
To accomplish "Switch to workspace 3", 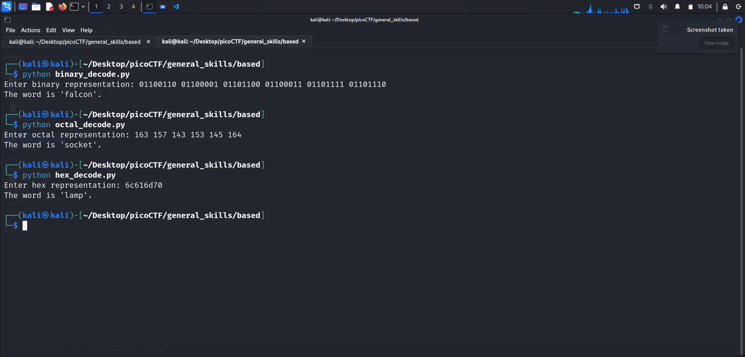I will [x=121, y=7].
